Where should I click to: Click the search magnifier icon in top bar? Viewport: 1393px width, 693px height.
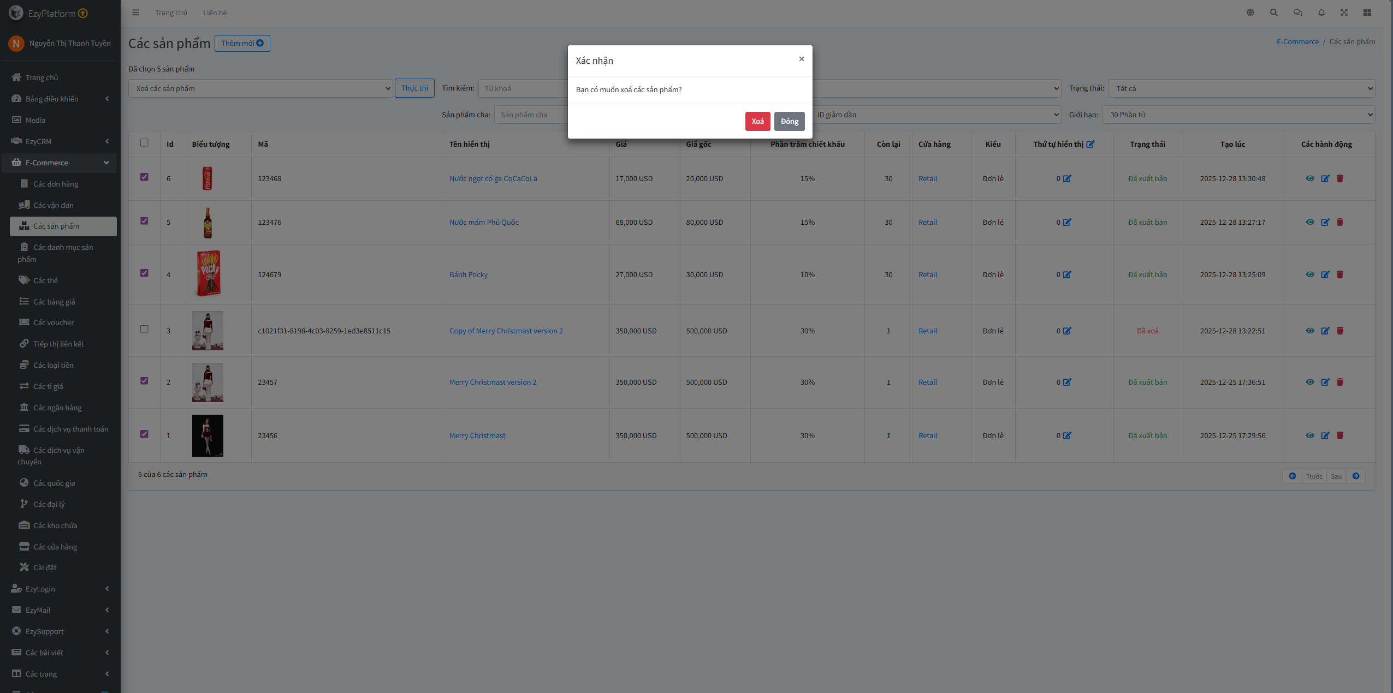click(x=1273, y=13)
